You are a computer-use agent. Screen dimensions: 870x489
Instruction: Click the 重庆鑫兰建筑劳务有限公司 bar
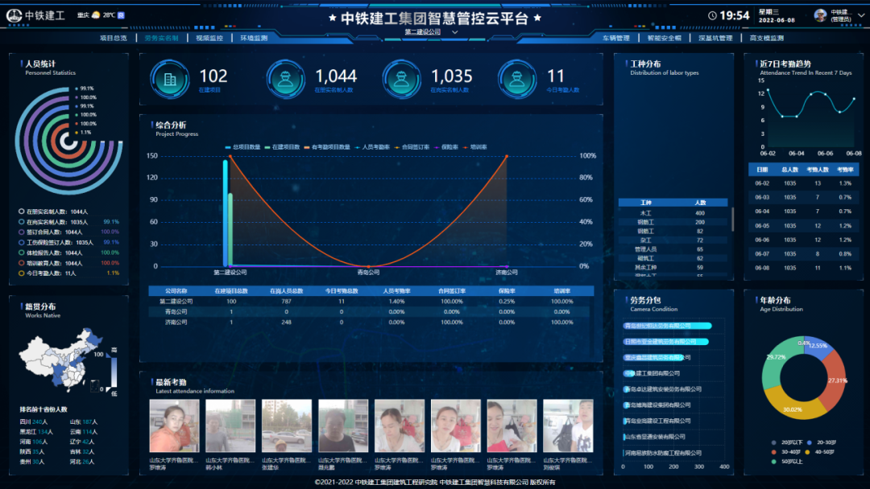click(653, 357)
